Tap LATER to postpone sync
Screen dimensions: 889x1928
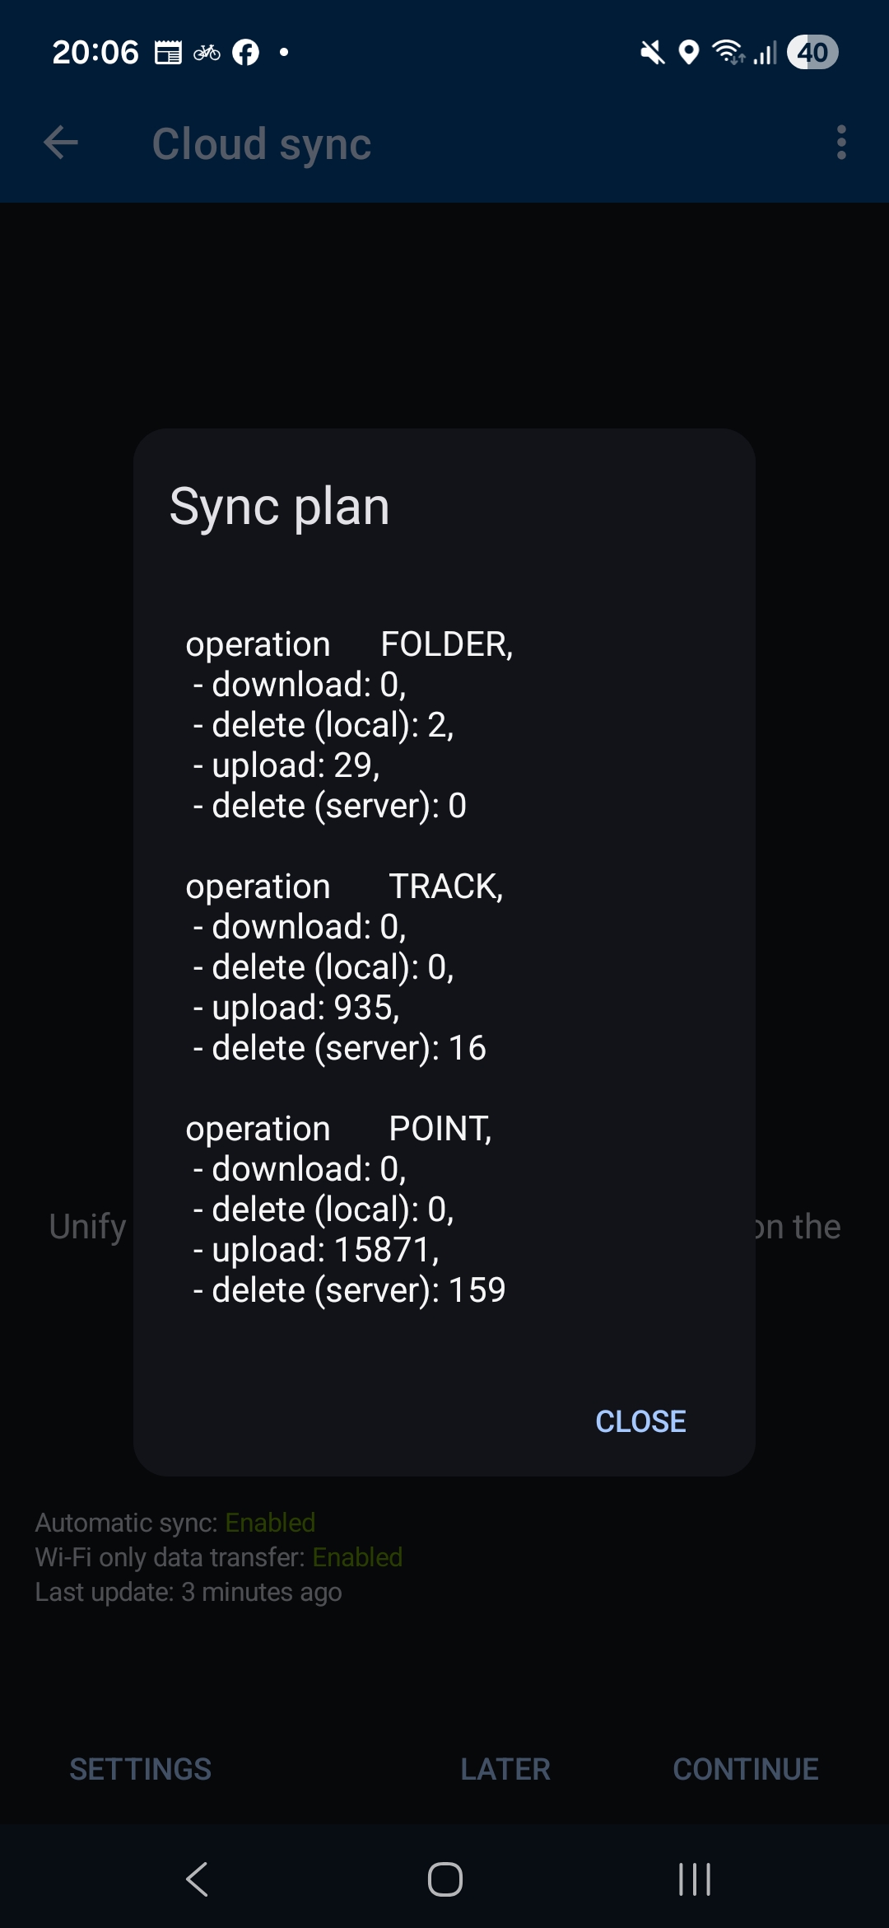pos(505,1769)
